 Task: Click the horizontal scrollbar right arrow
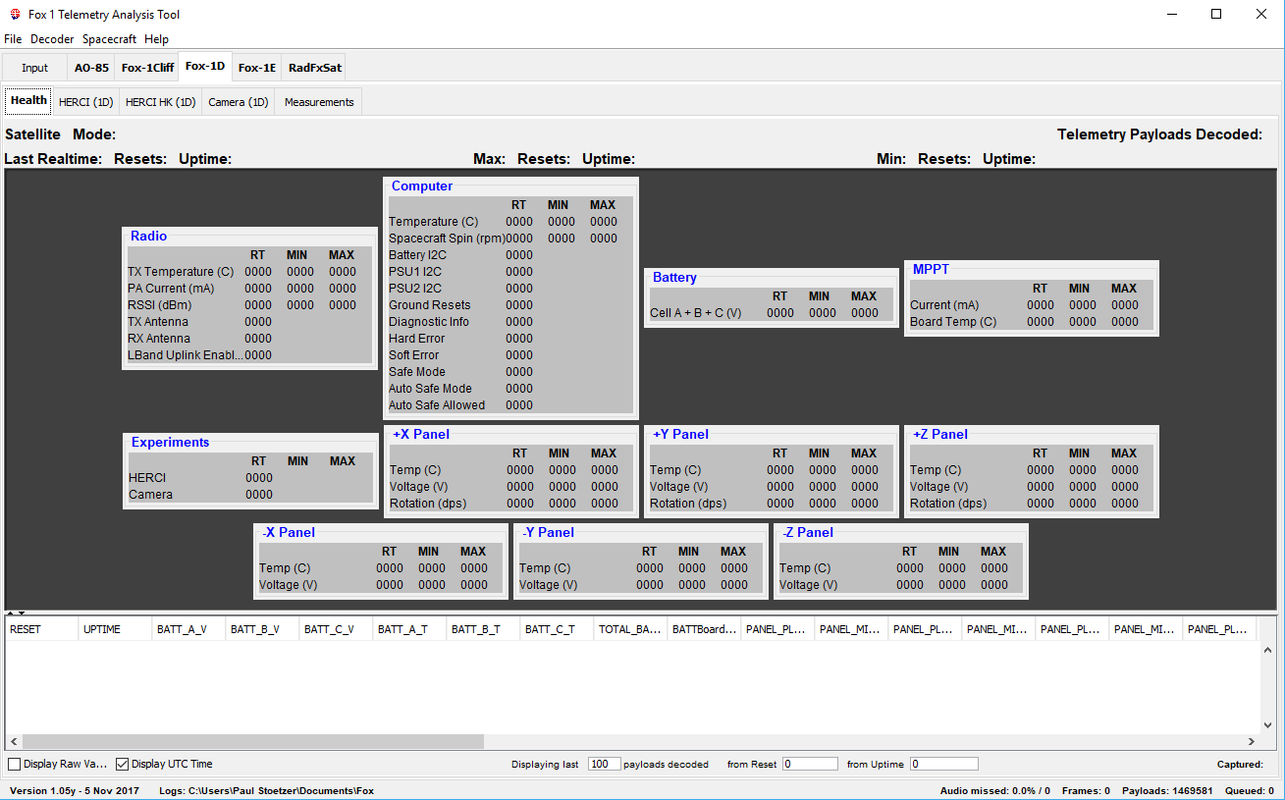1252,742
